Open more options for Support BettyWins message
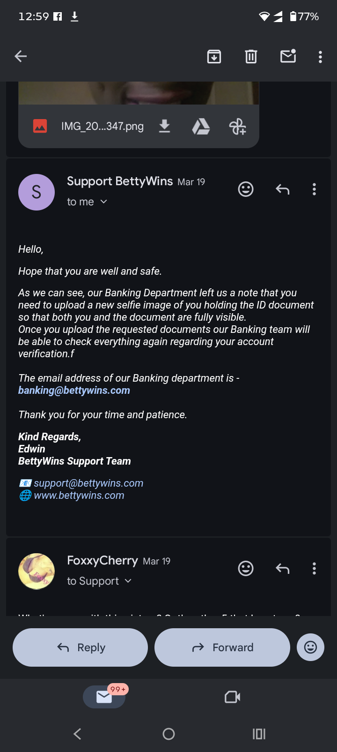Screen dimensions: 337x752 pos(314,189)
